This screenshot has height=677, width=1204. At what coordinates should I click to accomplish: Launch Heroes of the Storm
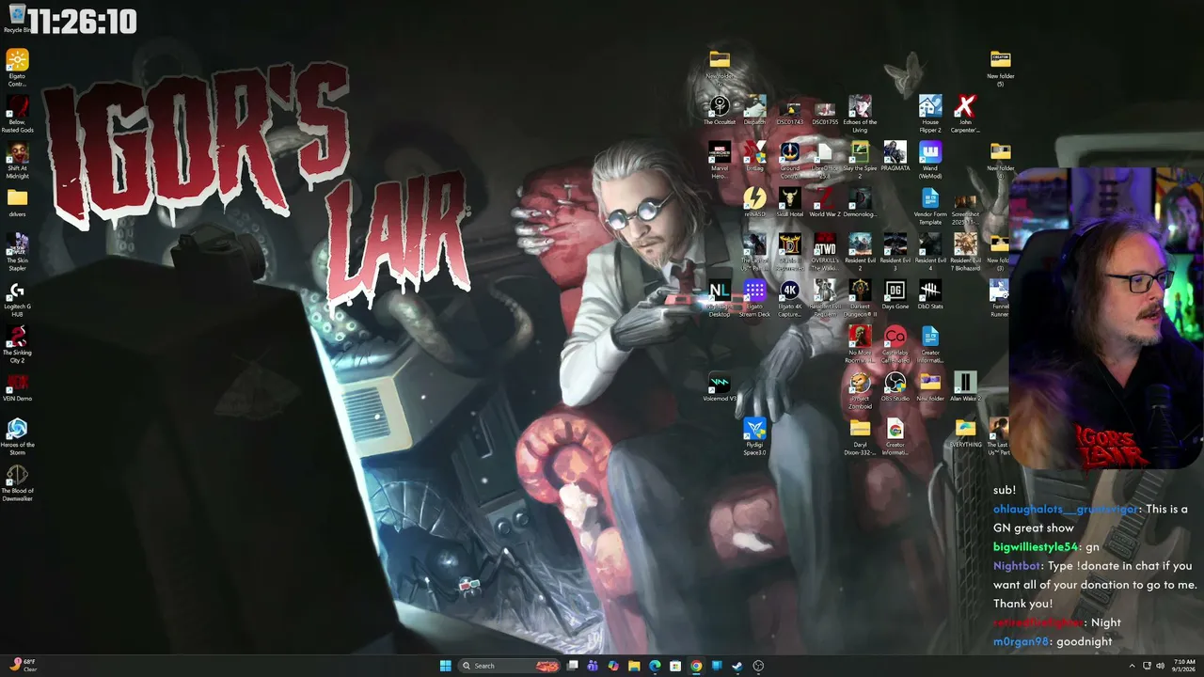[17, 436]
